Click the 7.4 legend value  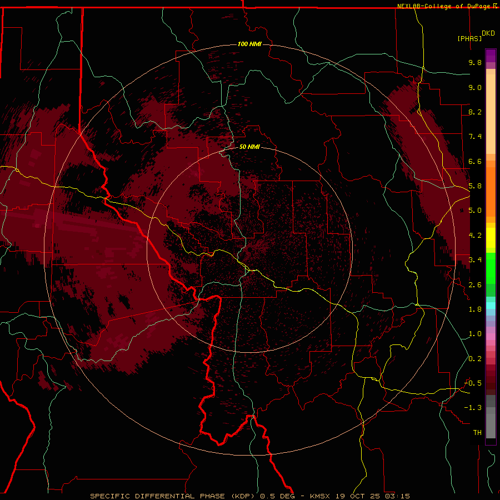(x=475, y=137)
